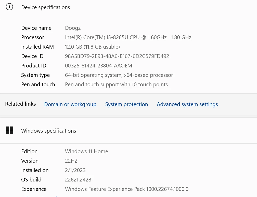Click the Device specifications heading
This screenshot has width=257, height=197.
46,7
